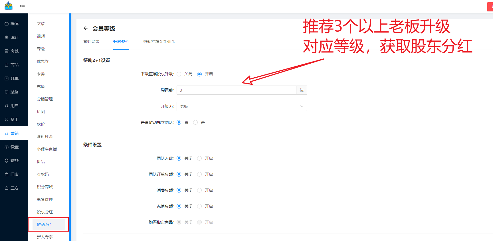The height and width of the screenshot is (241, 493).
Task: Click the back arrow beside 会员等级
Action: (86, 28)
